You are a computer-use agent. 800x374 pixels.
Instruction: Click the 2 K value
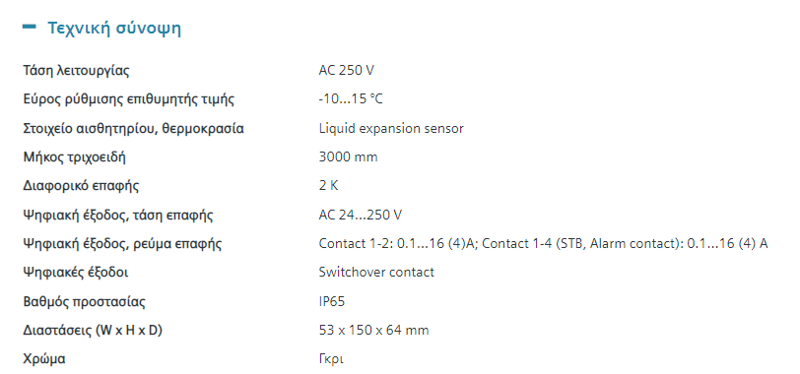tap(329, 185)
